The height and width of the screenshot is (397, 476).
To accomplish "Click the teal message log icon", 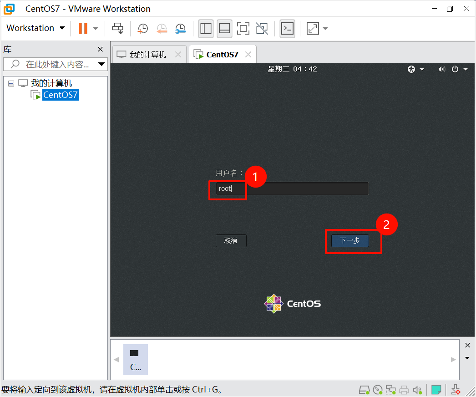I will pyautogui.click(x=436, y=389).
